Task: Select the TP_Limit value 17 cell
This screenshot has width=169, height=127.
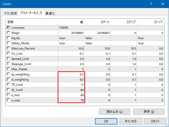Action: coord(71,85)
